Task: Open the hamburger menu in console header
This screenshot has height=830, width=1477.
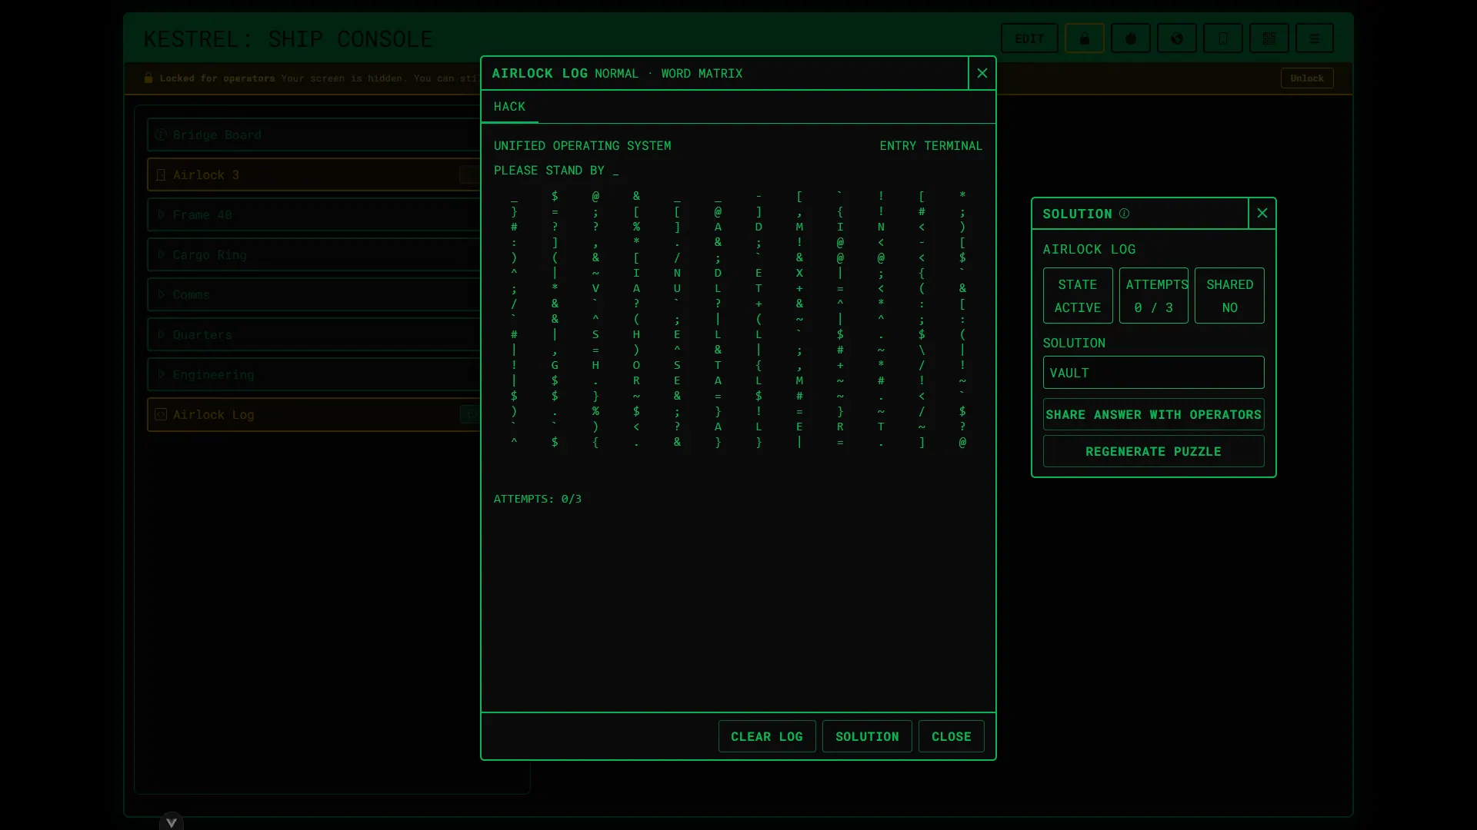Action: click(1315, 38)
